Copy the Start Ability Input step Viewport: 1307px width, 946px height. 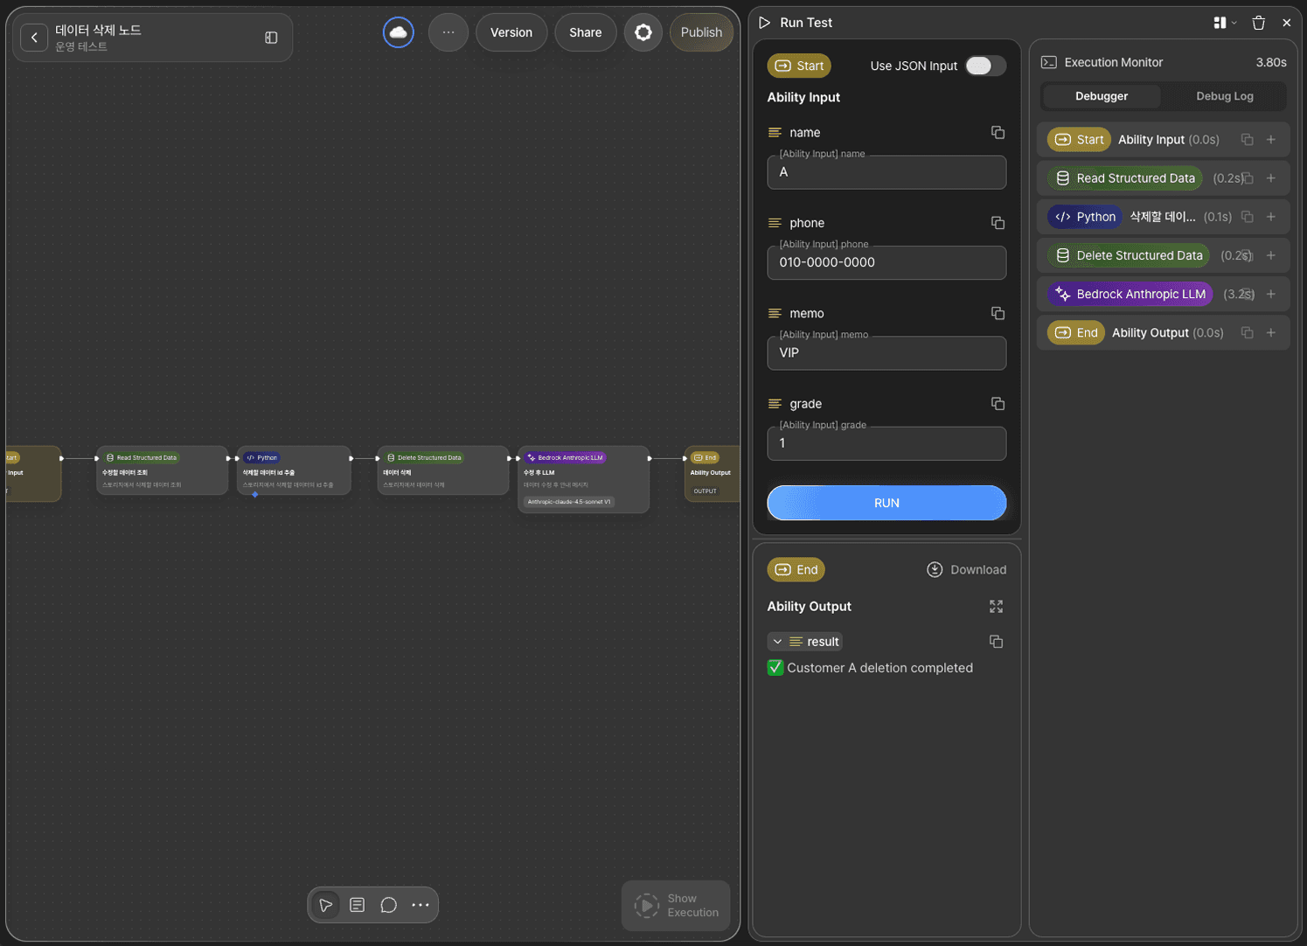(x=1248, y=140)
